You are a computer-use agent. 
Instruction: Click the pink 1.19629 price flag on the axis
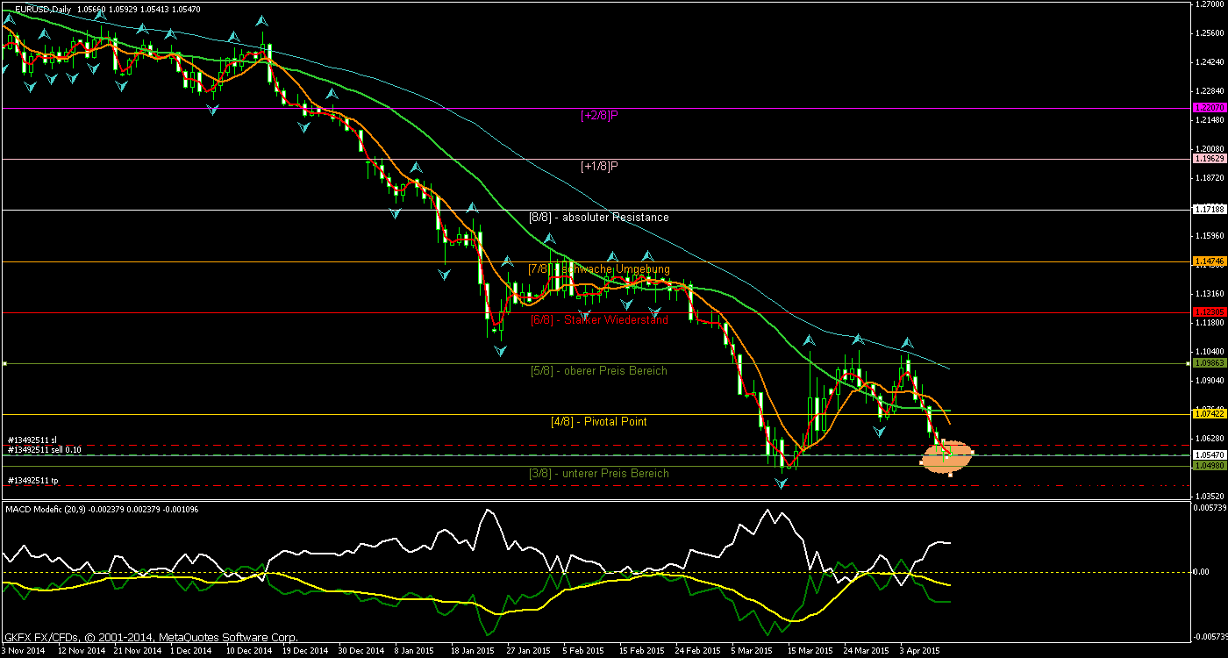[1209, 159]
